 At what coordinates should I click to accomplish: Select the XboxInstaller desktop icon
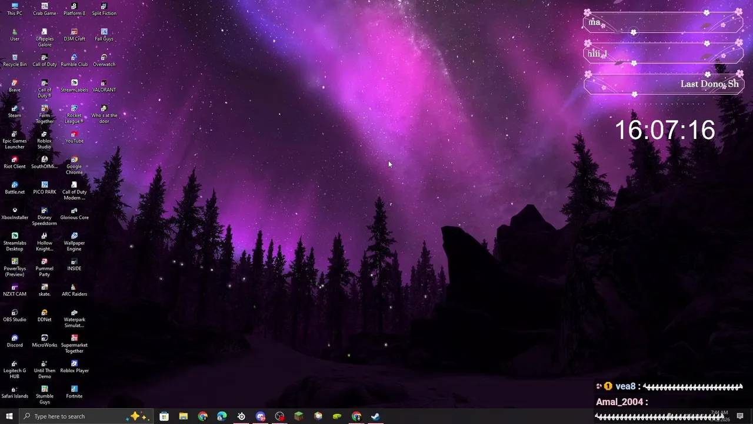pyautogui.click(x=15, y=213)
